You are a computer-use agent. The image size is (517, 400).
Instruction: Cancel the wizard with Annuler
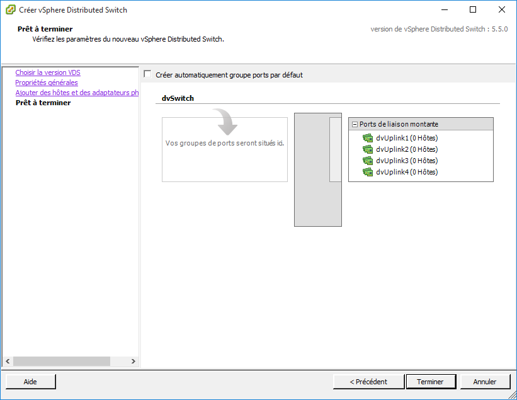pos(484,381)
